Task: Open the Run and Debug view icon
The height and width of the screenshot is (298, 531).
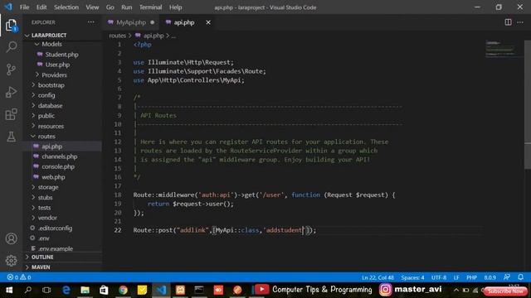Action: [11, 92]
